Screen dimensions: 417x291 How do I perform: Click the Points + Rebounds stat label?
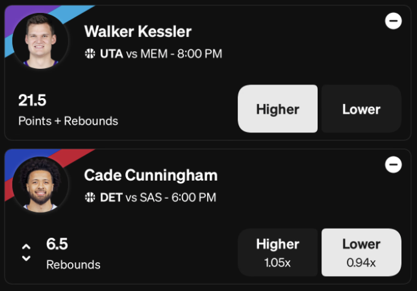(x=68, y=121)
